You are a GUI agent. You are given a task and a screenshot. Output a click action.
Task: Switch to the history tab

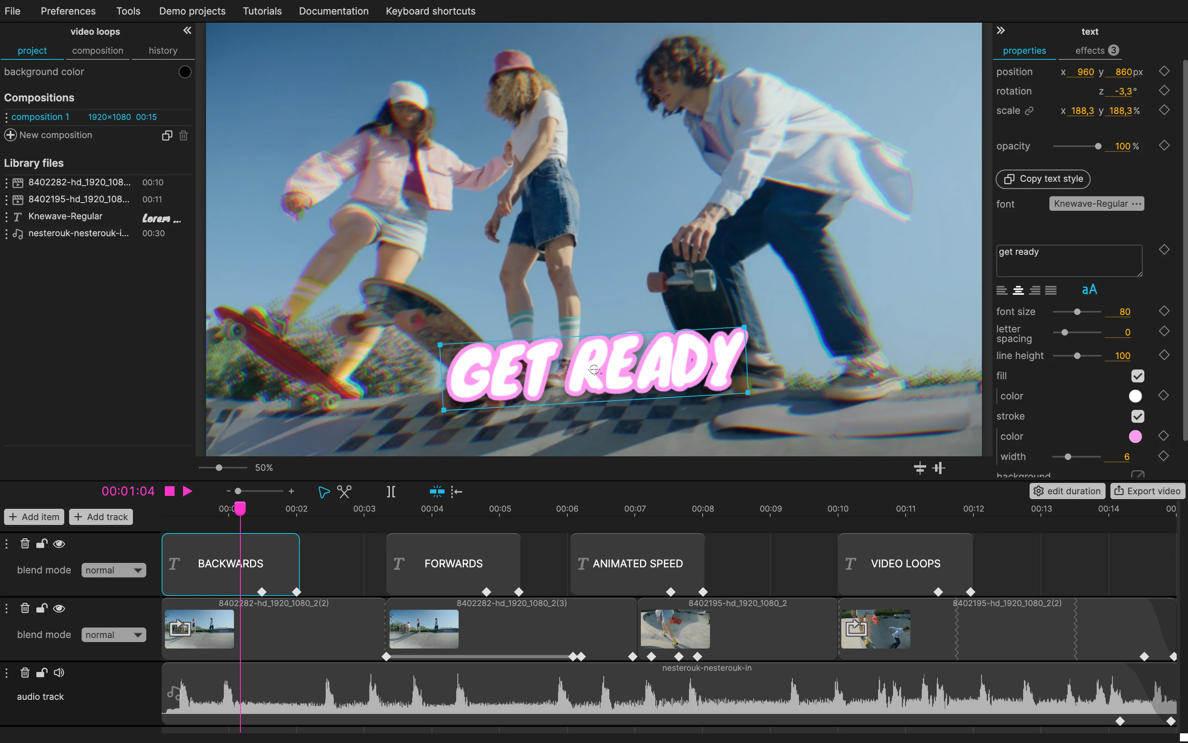163,50
